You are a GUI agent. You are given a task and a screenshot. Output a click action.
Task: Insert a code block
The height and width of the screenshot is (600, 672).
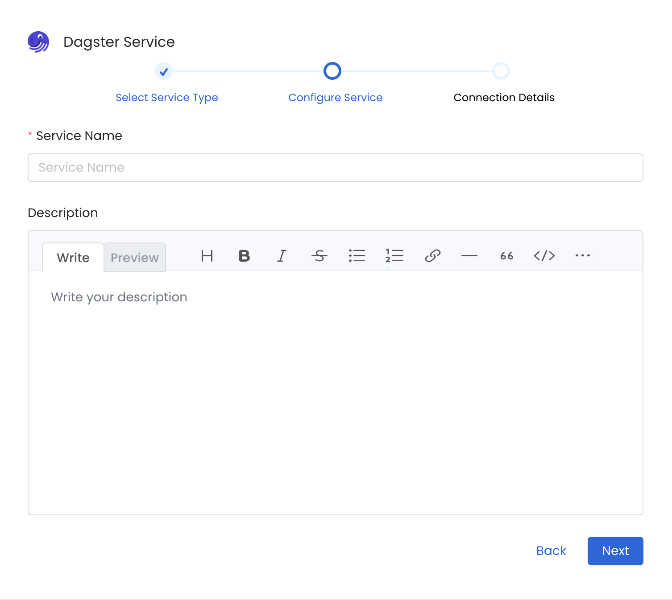click(x=544, y=256)
